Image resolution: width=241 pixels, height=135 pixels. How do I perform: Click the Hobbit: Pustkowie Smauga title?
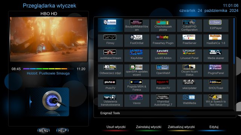[x=48, y=73]
